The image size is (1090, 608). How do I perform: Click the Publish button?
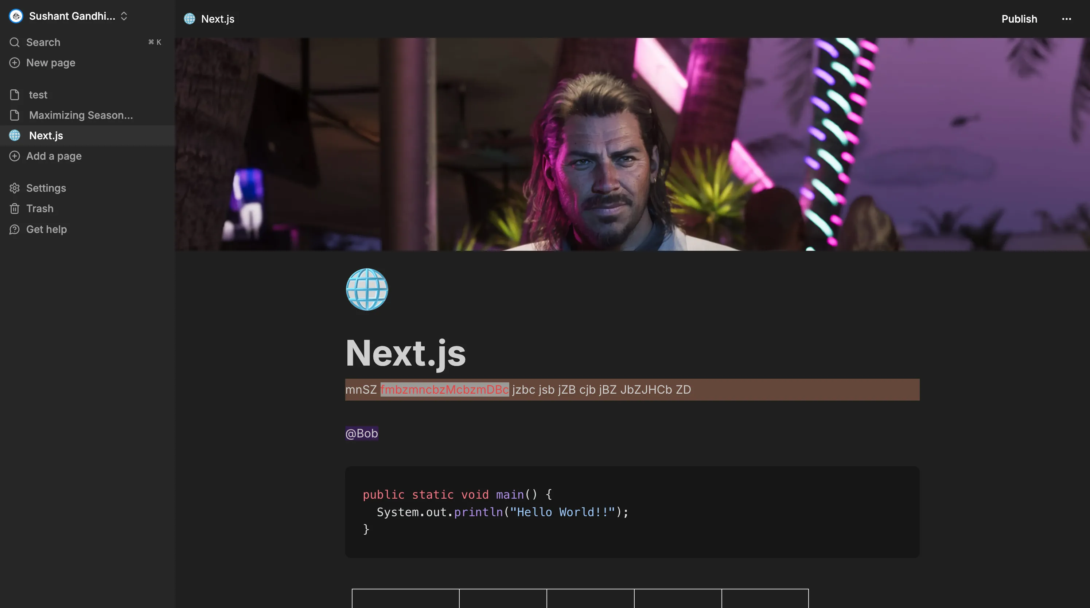(1019, 19)
